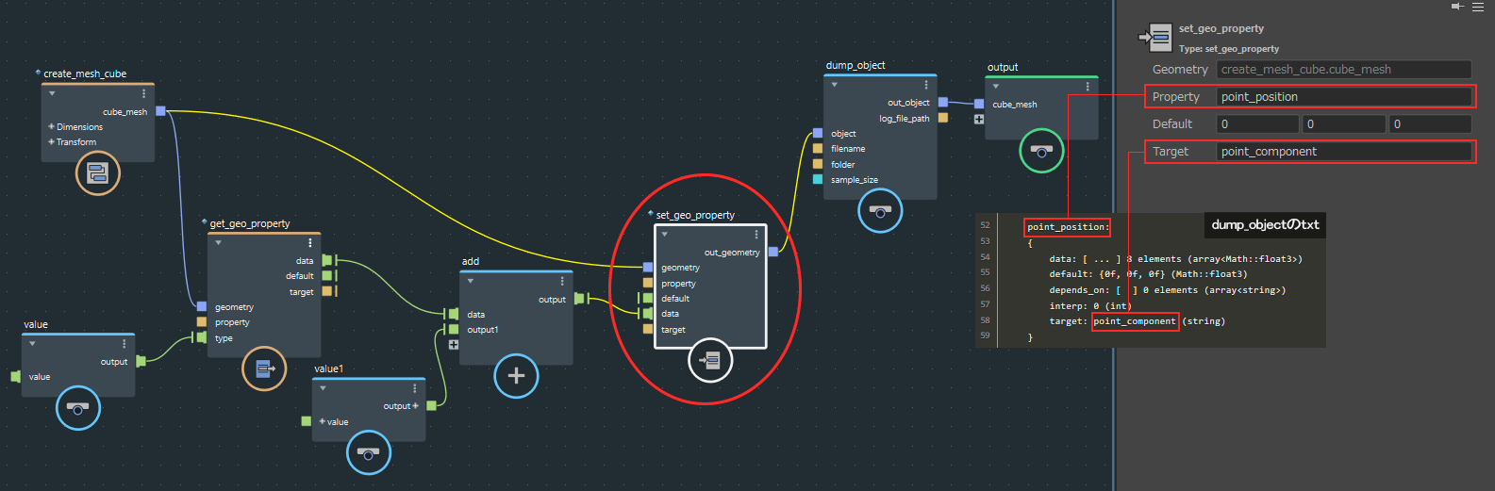Viewport: 1495px width, 491px height.
Task: Click the set_geo_property node icon
Action: coord(710,359)
